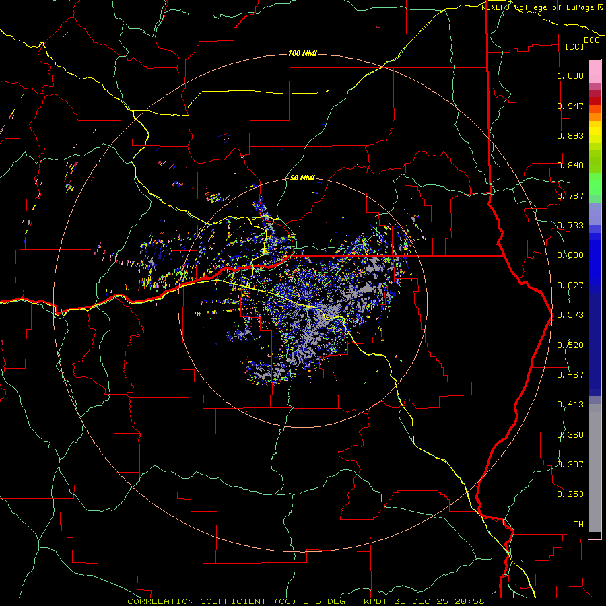Click the 0.627 legend value
This screenshot has width=606, height=606.
coord(570,285)
